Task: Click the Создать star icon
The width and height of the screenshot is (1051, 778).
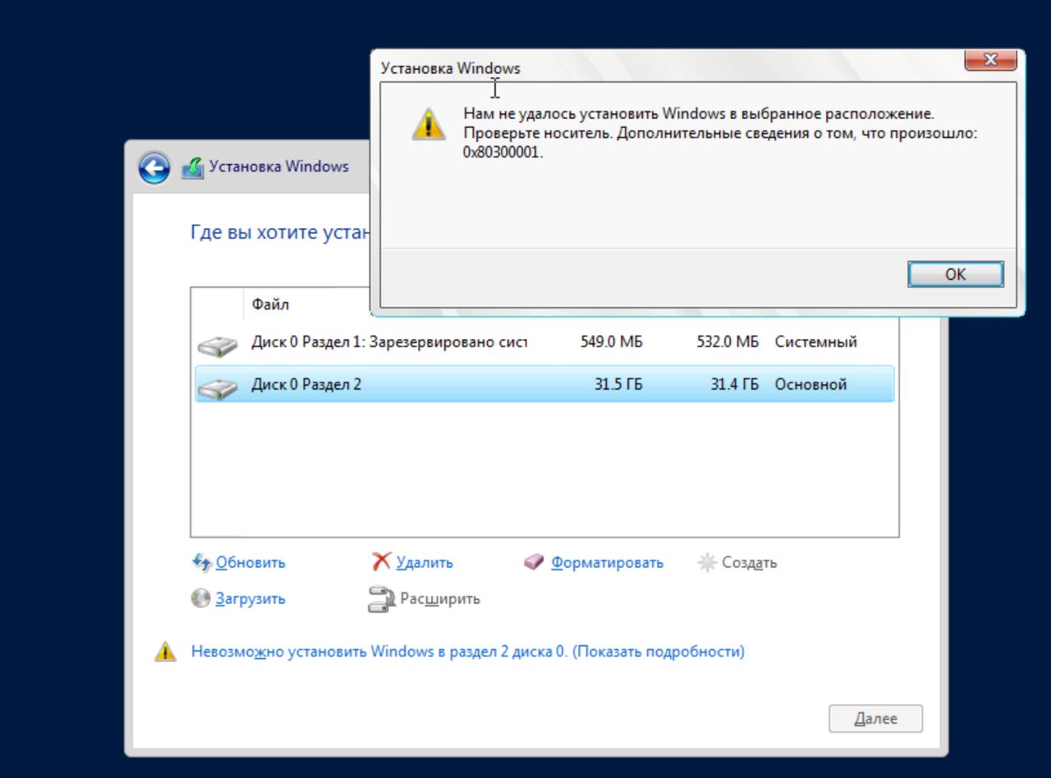Action: tap(706, 562)
